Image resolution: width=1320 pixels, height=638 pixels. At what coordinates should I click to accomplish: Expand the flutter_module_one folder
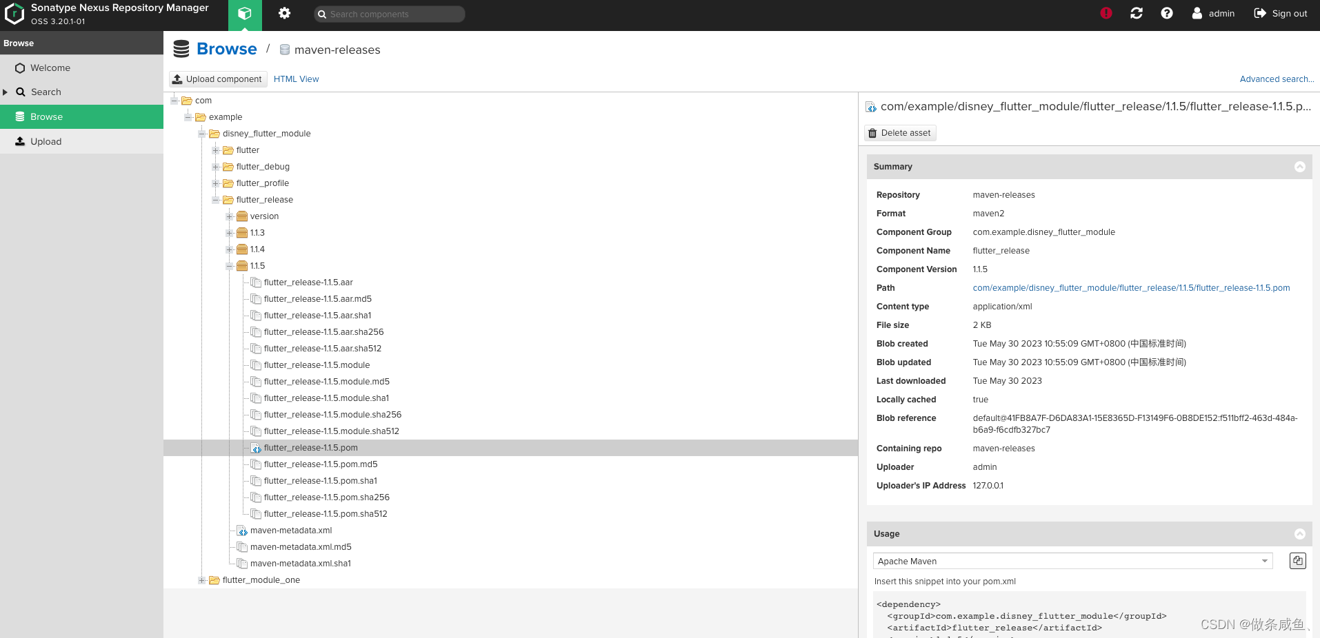pos(202,580)
